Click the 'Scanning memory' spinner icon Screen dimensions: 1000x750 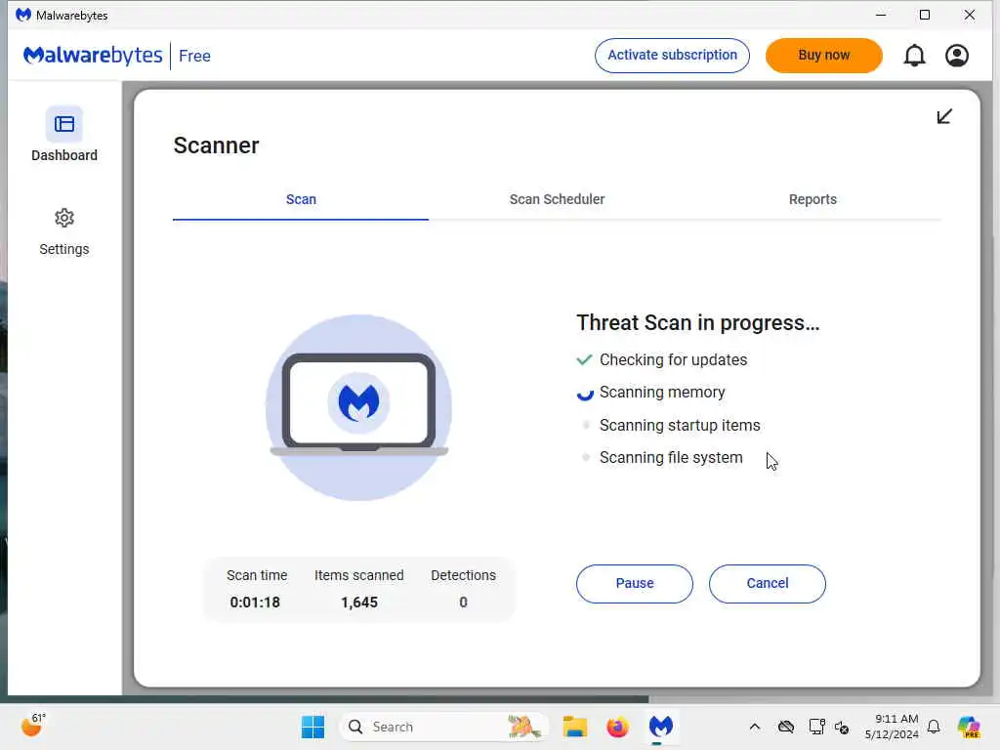585,393
